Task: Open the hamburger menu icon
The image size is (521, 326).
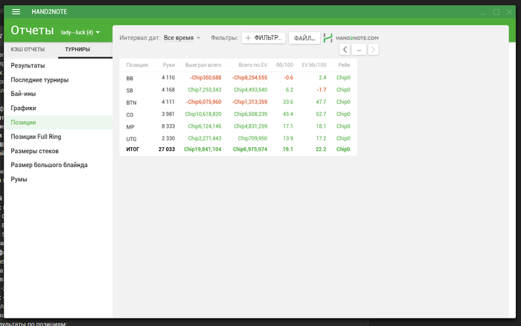Action: tap(16, 12)
